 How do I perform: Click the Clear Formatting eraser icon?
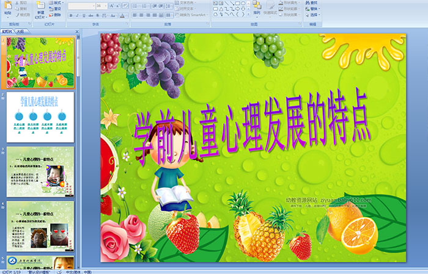pos(125,5)
